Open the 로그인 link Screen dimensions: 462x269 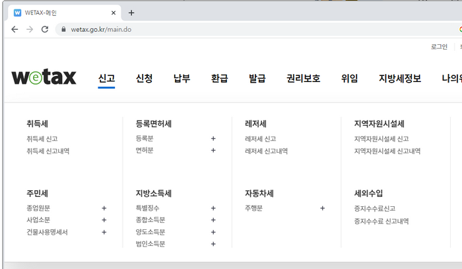click(439, 47)
